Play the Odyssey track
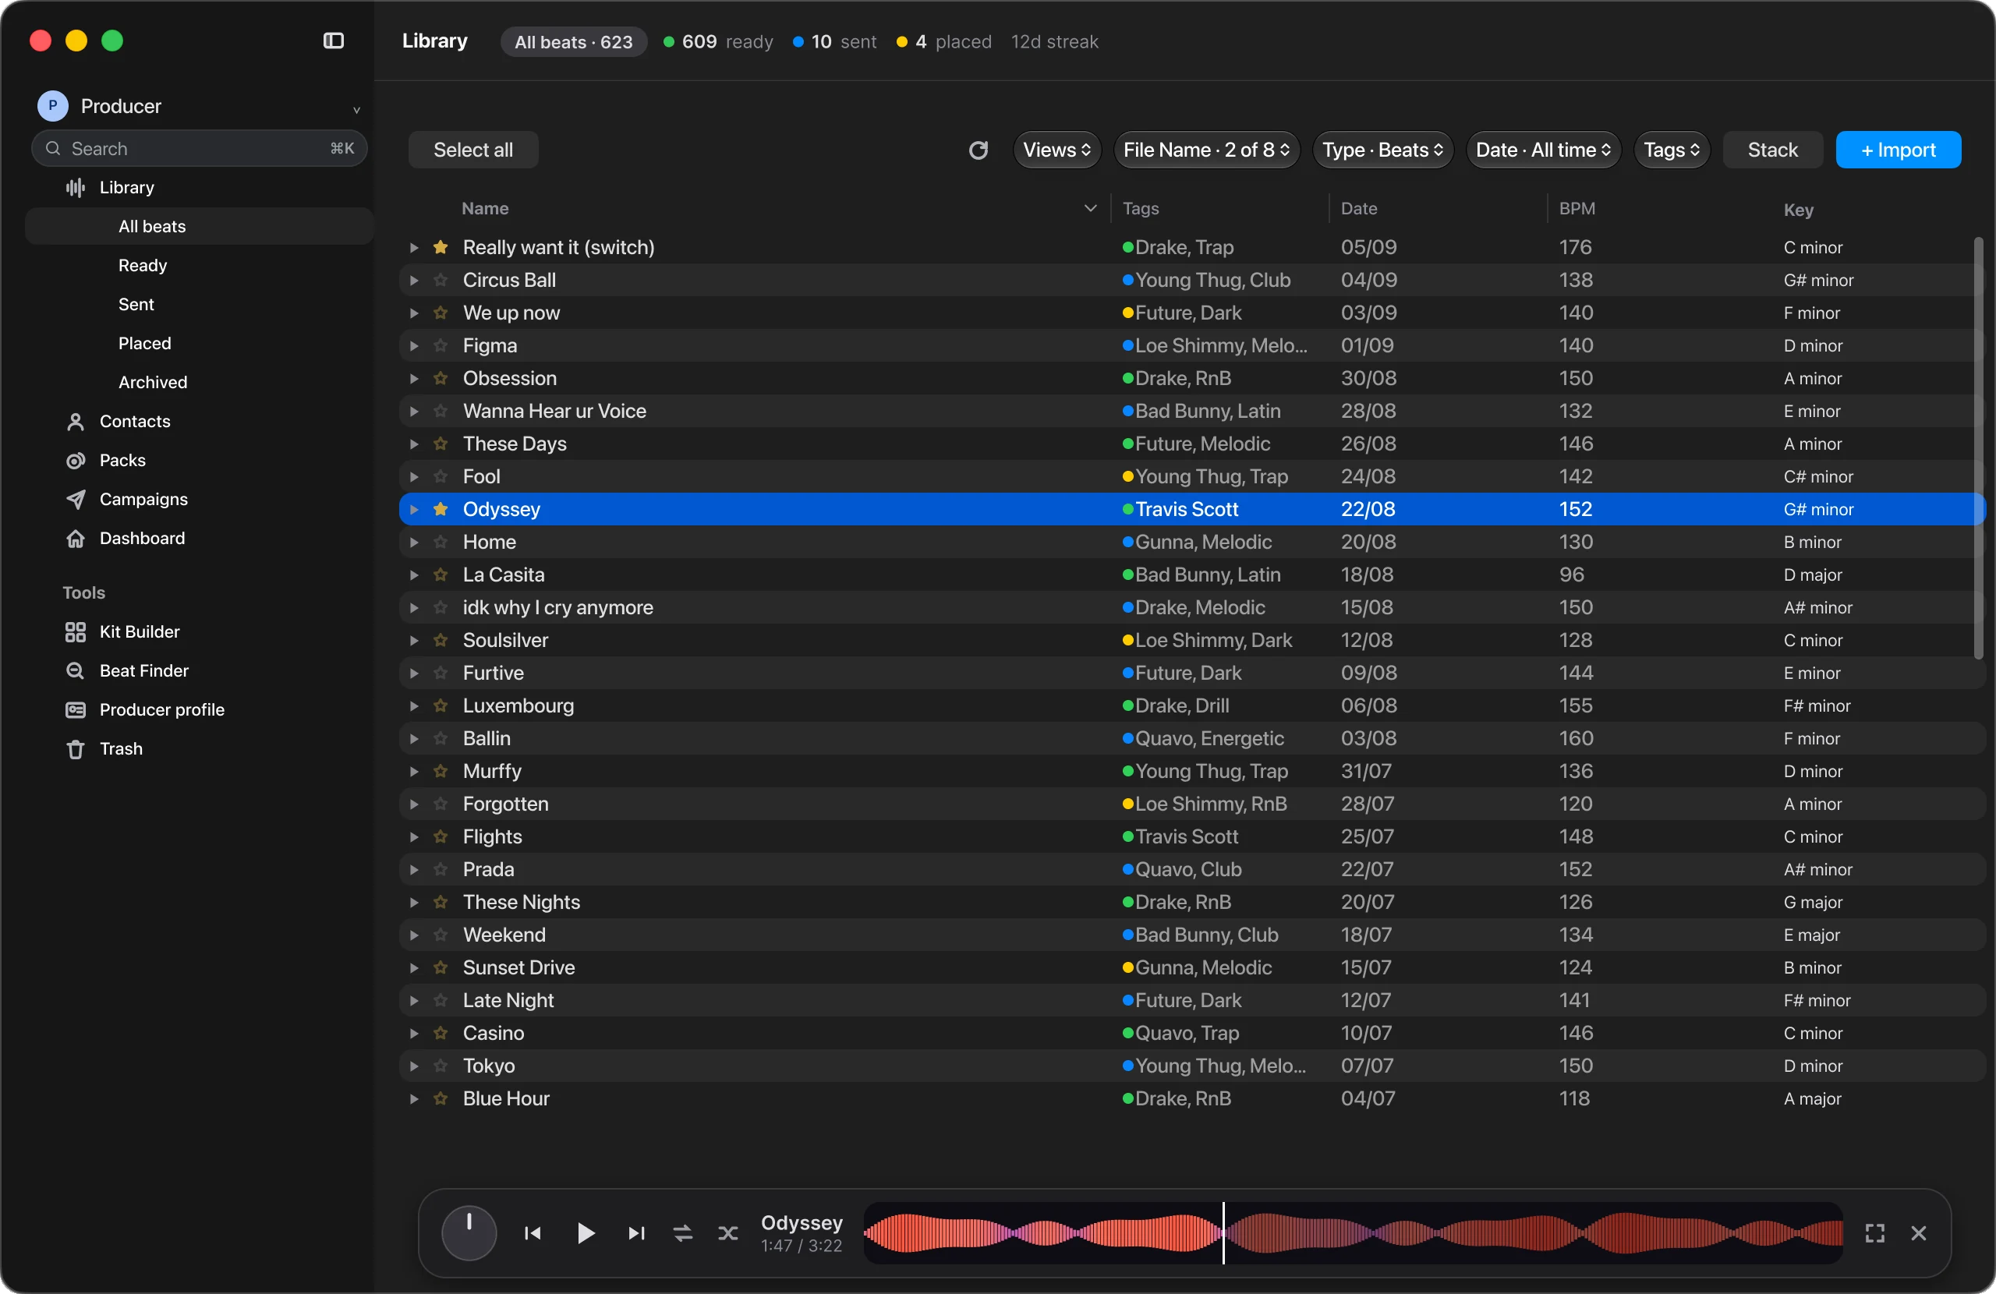Image resolution: width=1996 pixels, height=1294 pixels. (x=586, y=1232)
